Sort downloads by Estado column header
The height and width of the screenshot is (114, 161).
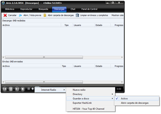(103, 25)
